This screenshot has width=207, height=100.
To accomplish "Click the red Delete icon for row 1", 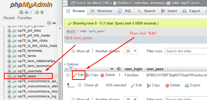I will point(102,75).
